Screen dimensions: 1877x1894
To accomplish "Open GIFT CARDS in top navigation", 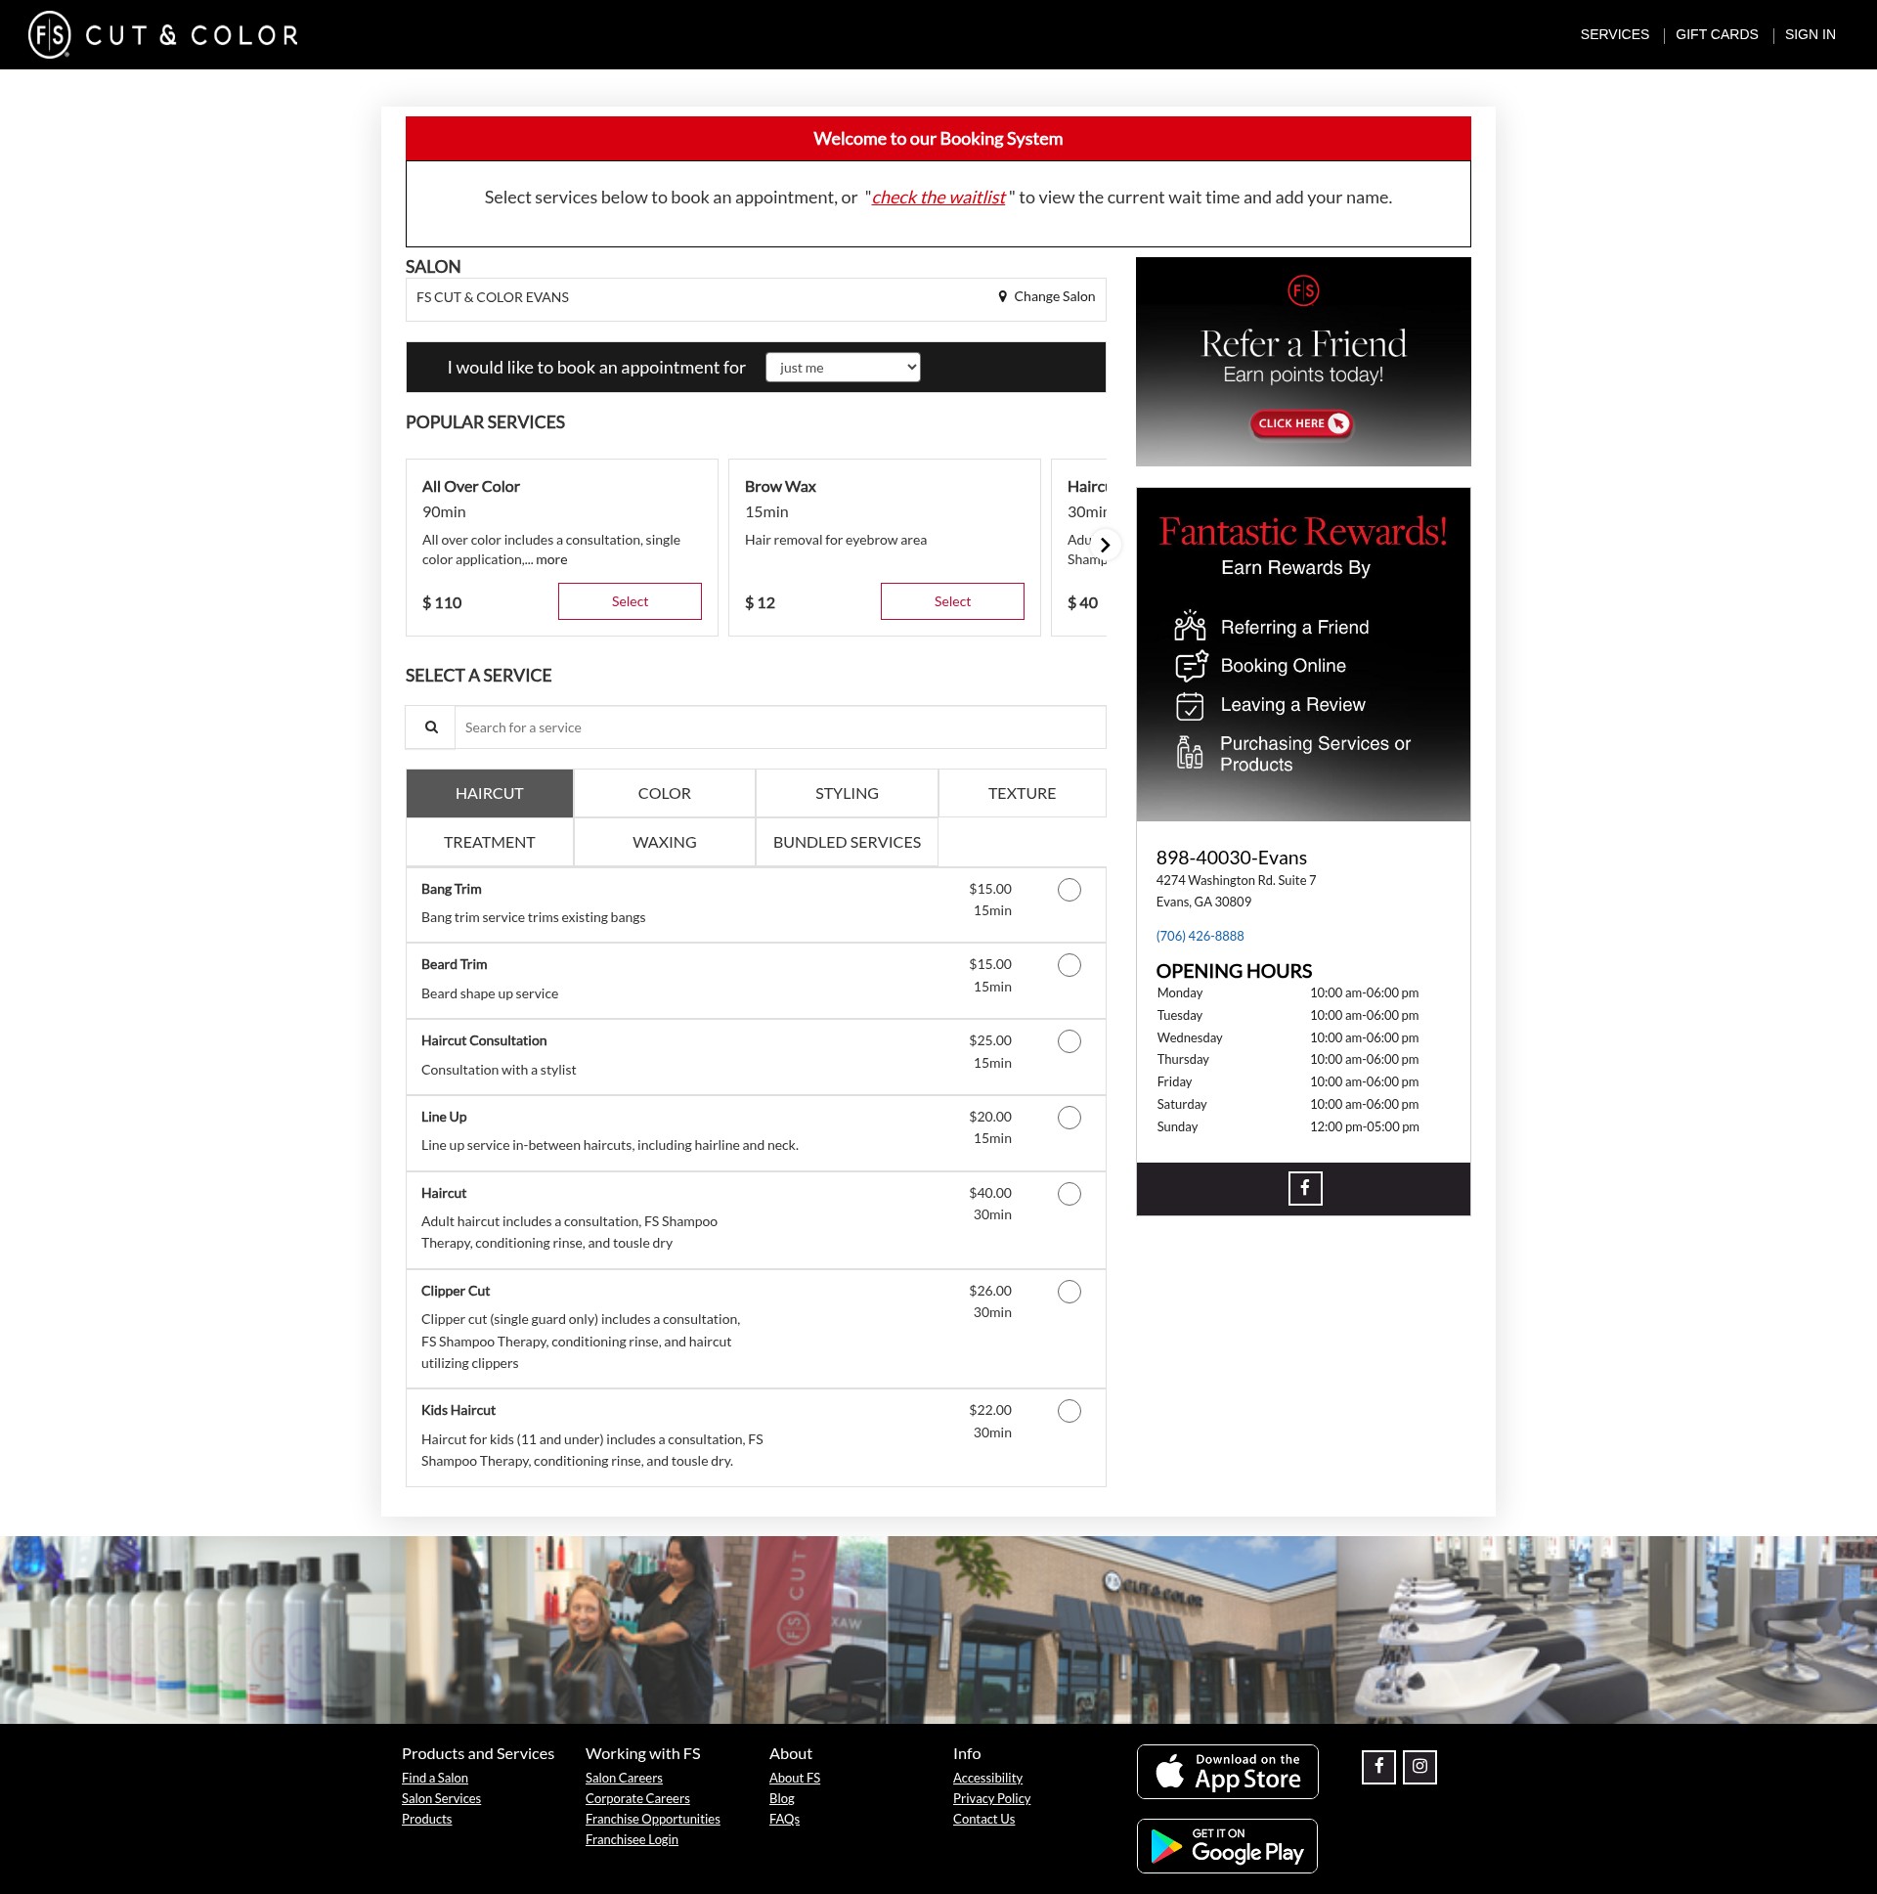I will (1717, 34).
